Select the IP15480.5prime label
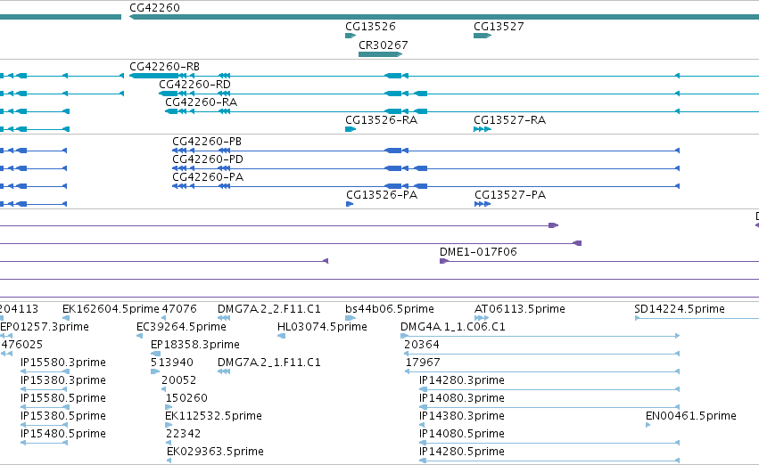The height and width of the screenshot is (465, 759). [63, 434]
